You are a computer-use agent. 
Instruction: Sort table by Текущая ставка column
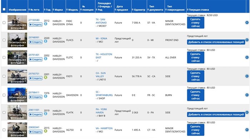[198, 10]
